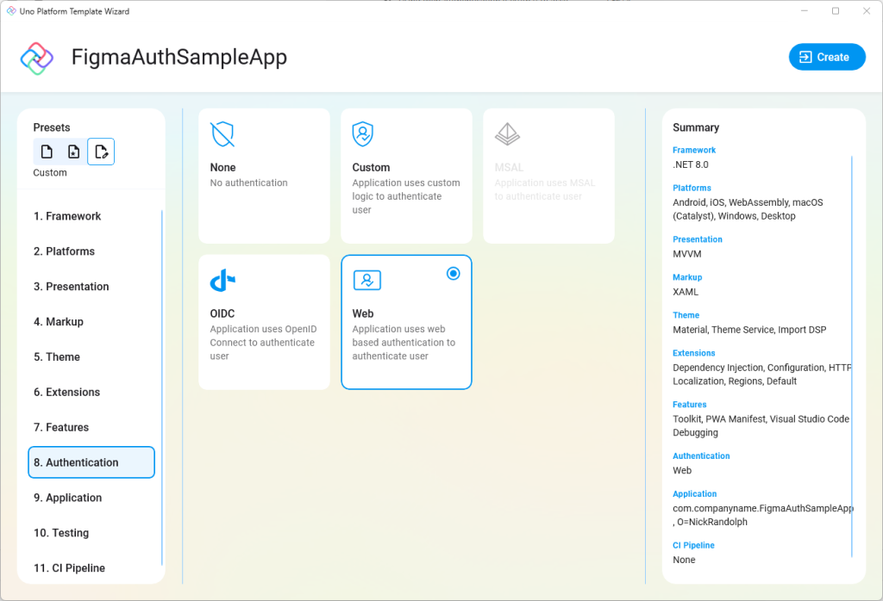Click the web browser icon on Web card
The image size is (883, 601).
(x=366, y=280)
